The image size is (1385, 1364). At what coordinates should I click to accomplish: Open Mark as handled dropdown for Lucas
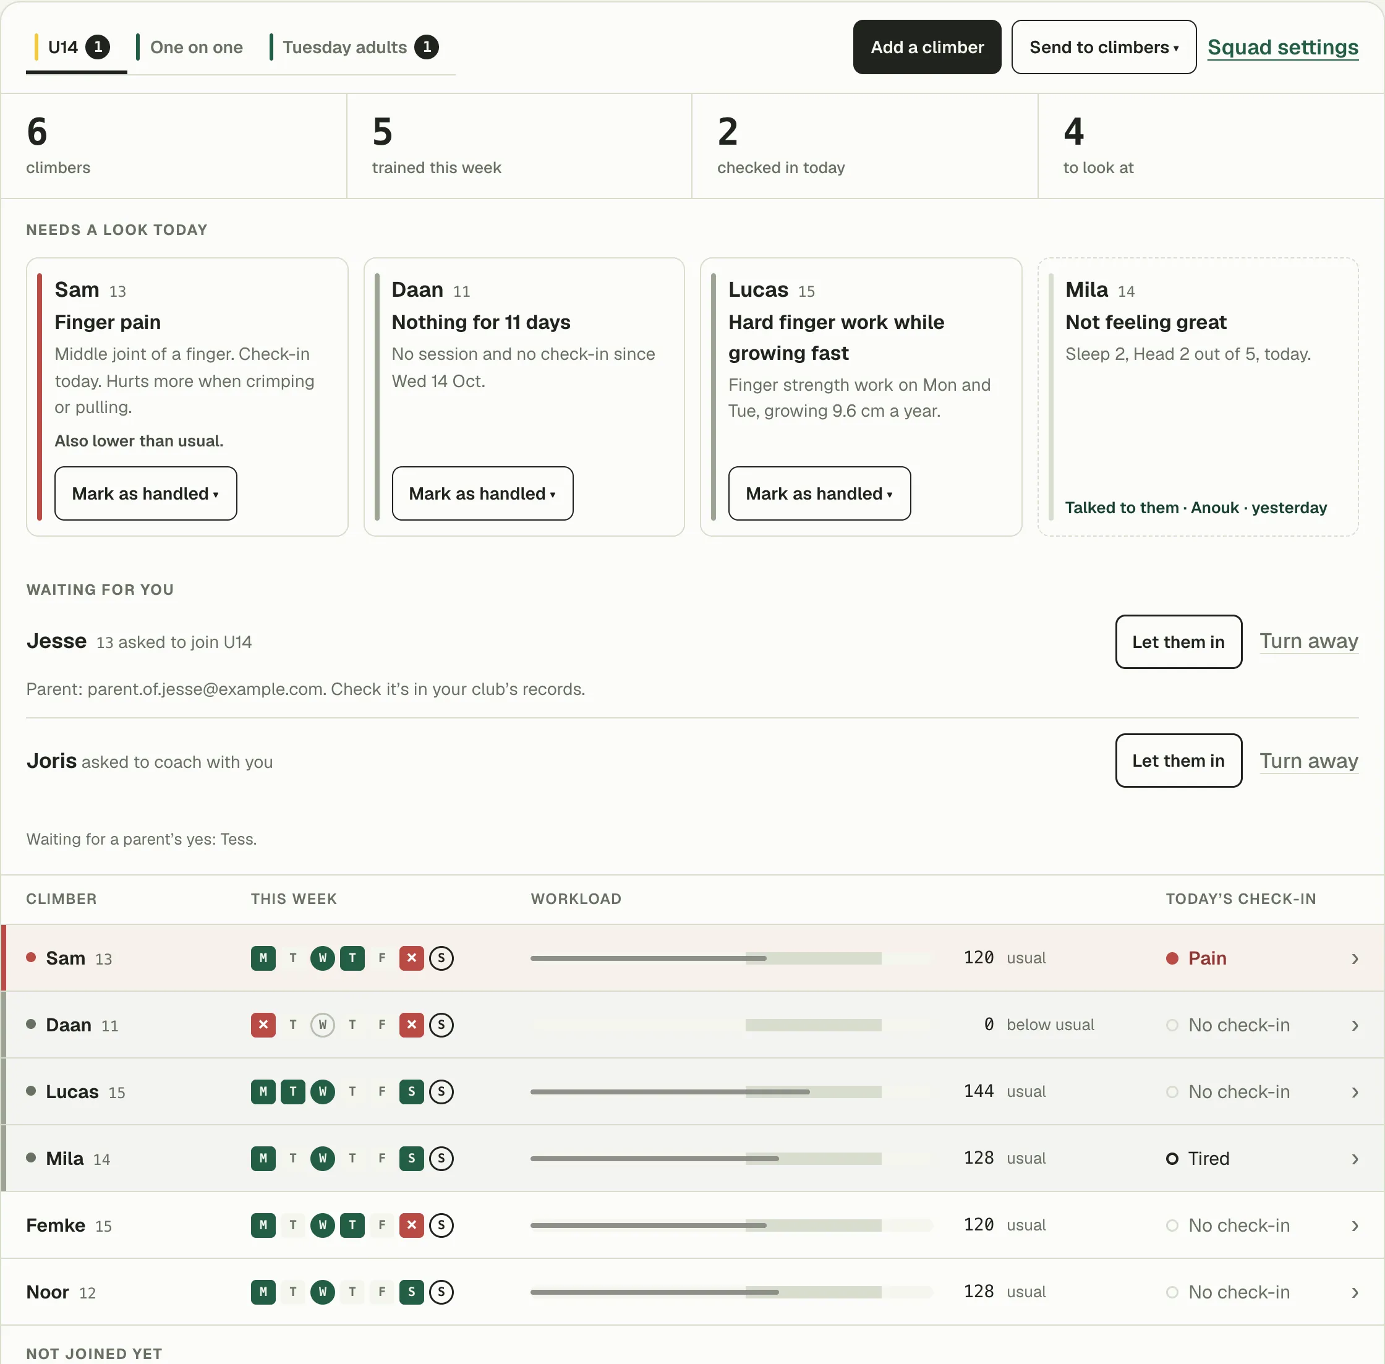(819, 493)
